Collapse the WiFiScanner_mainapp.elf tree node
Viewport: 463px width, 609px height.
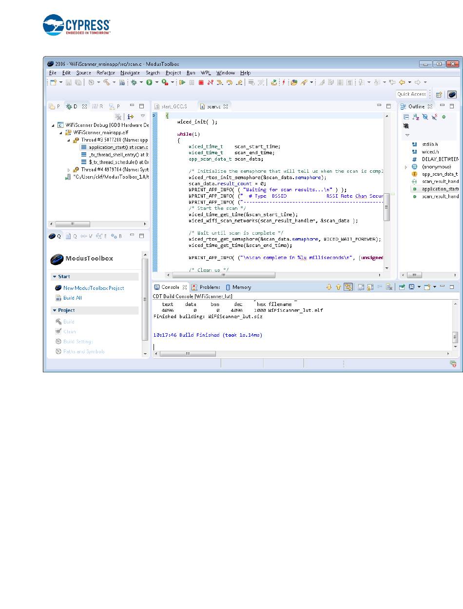tap(60, 132)
